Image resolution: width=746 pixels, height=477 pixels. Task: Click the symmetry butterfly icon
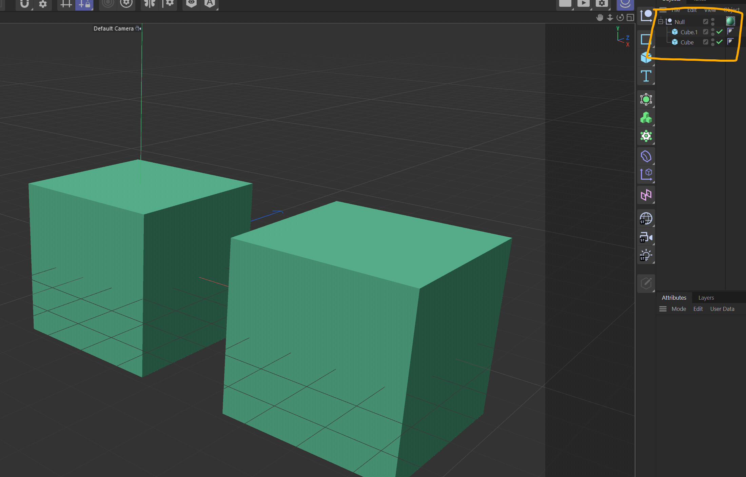pos(150,4)
